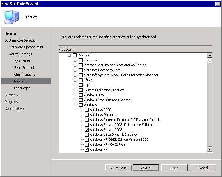Tick the SQL checkbox
The image size is (222, 177).
pos(81,85)
